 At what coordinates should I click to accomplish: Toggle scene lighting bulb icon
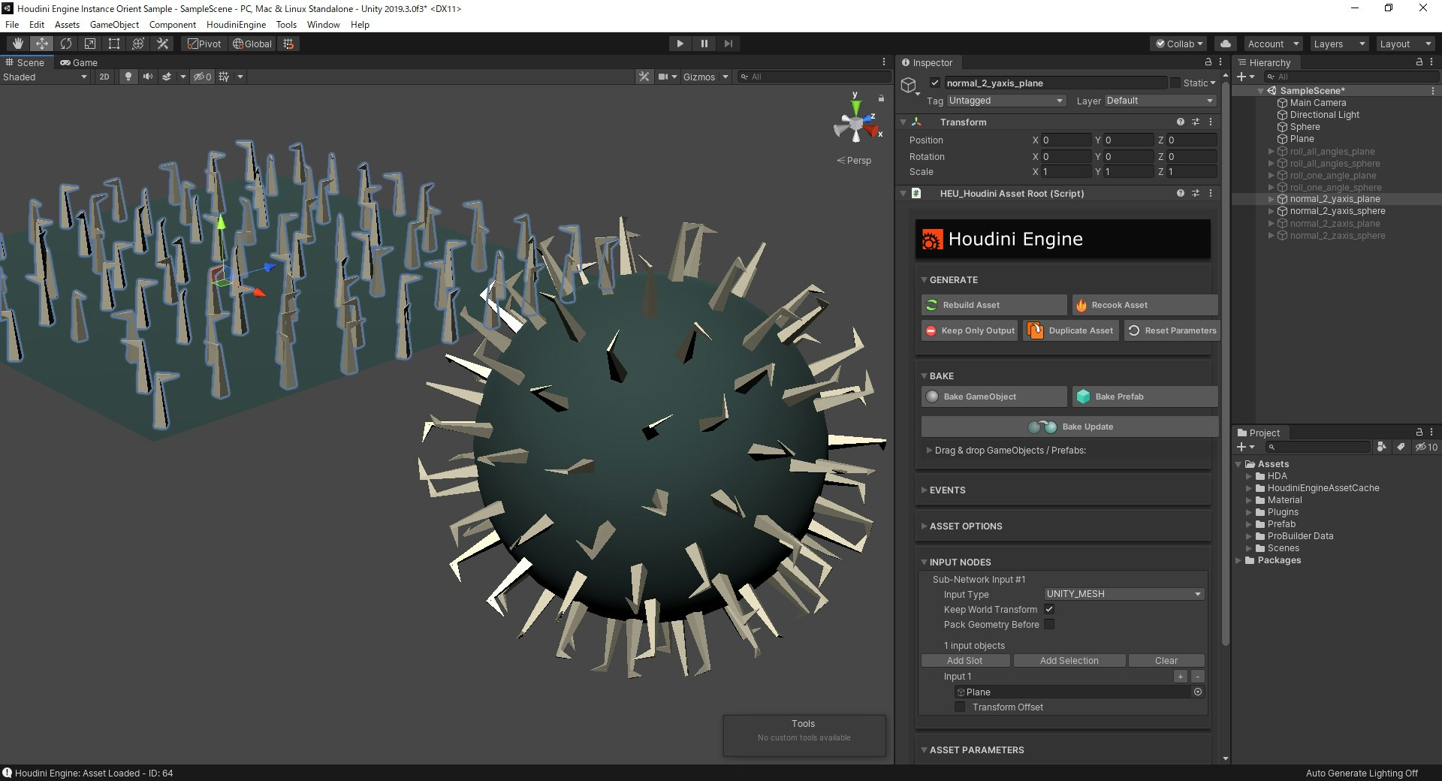(x=128, y=77)
